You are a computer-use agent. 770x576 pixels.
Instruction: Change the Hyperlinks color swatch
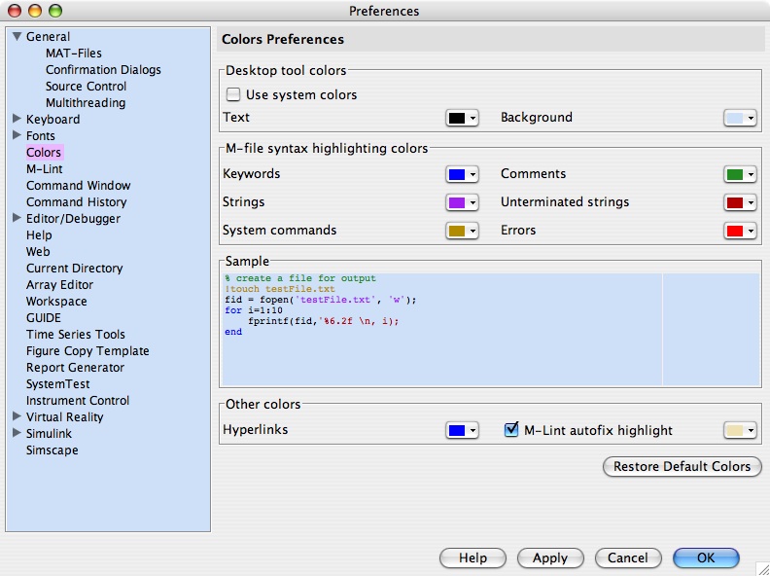(462, 430)
